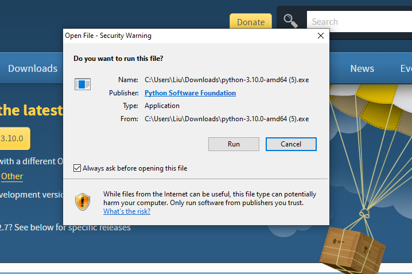Click the Donate button on the website

251,21
